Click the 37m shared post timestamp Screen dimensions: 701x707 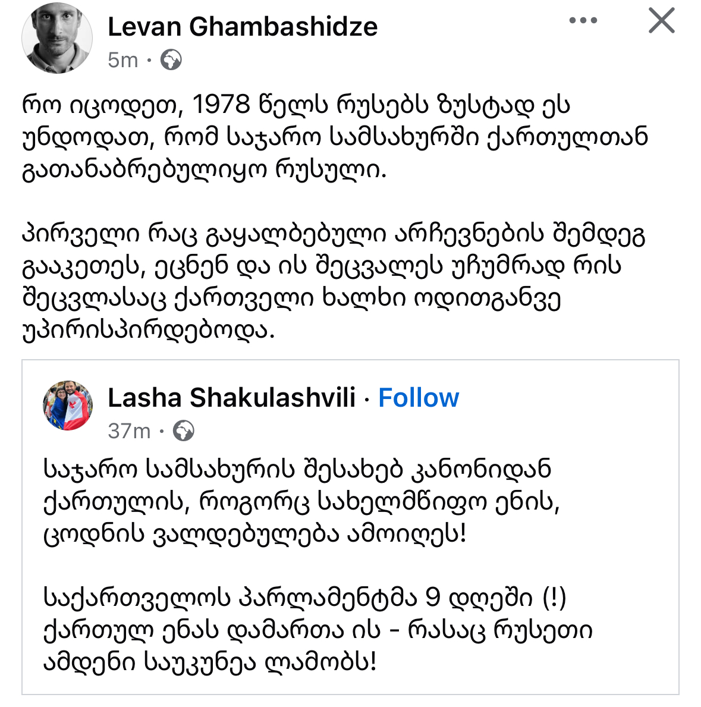click(x=129, y=431)
